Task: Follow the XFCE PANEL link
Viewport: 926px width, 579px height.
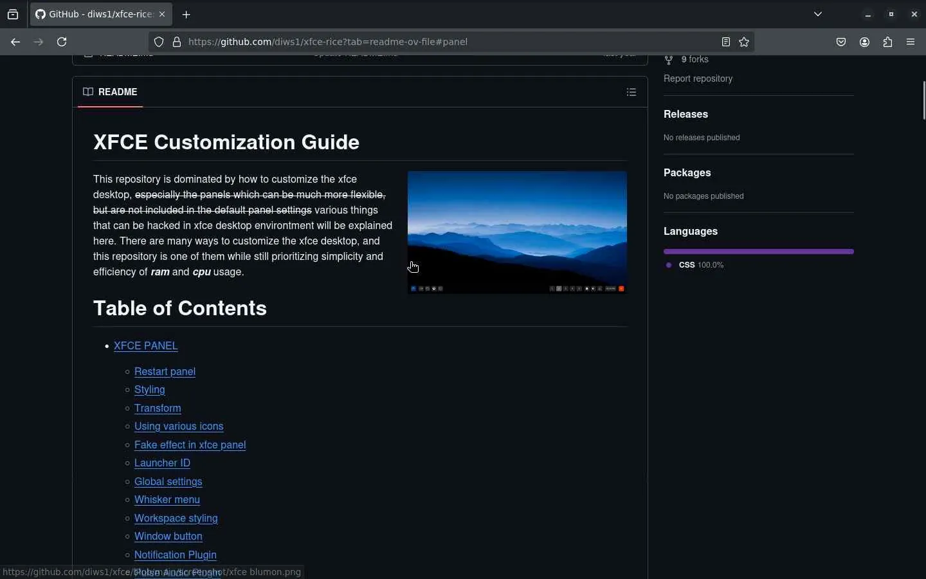Action: coord(146,345)
